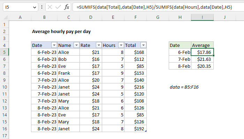Select row 10 header
Image resolution: width=244 pixels, height=139 pixels.
pos(4,87)
